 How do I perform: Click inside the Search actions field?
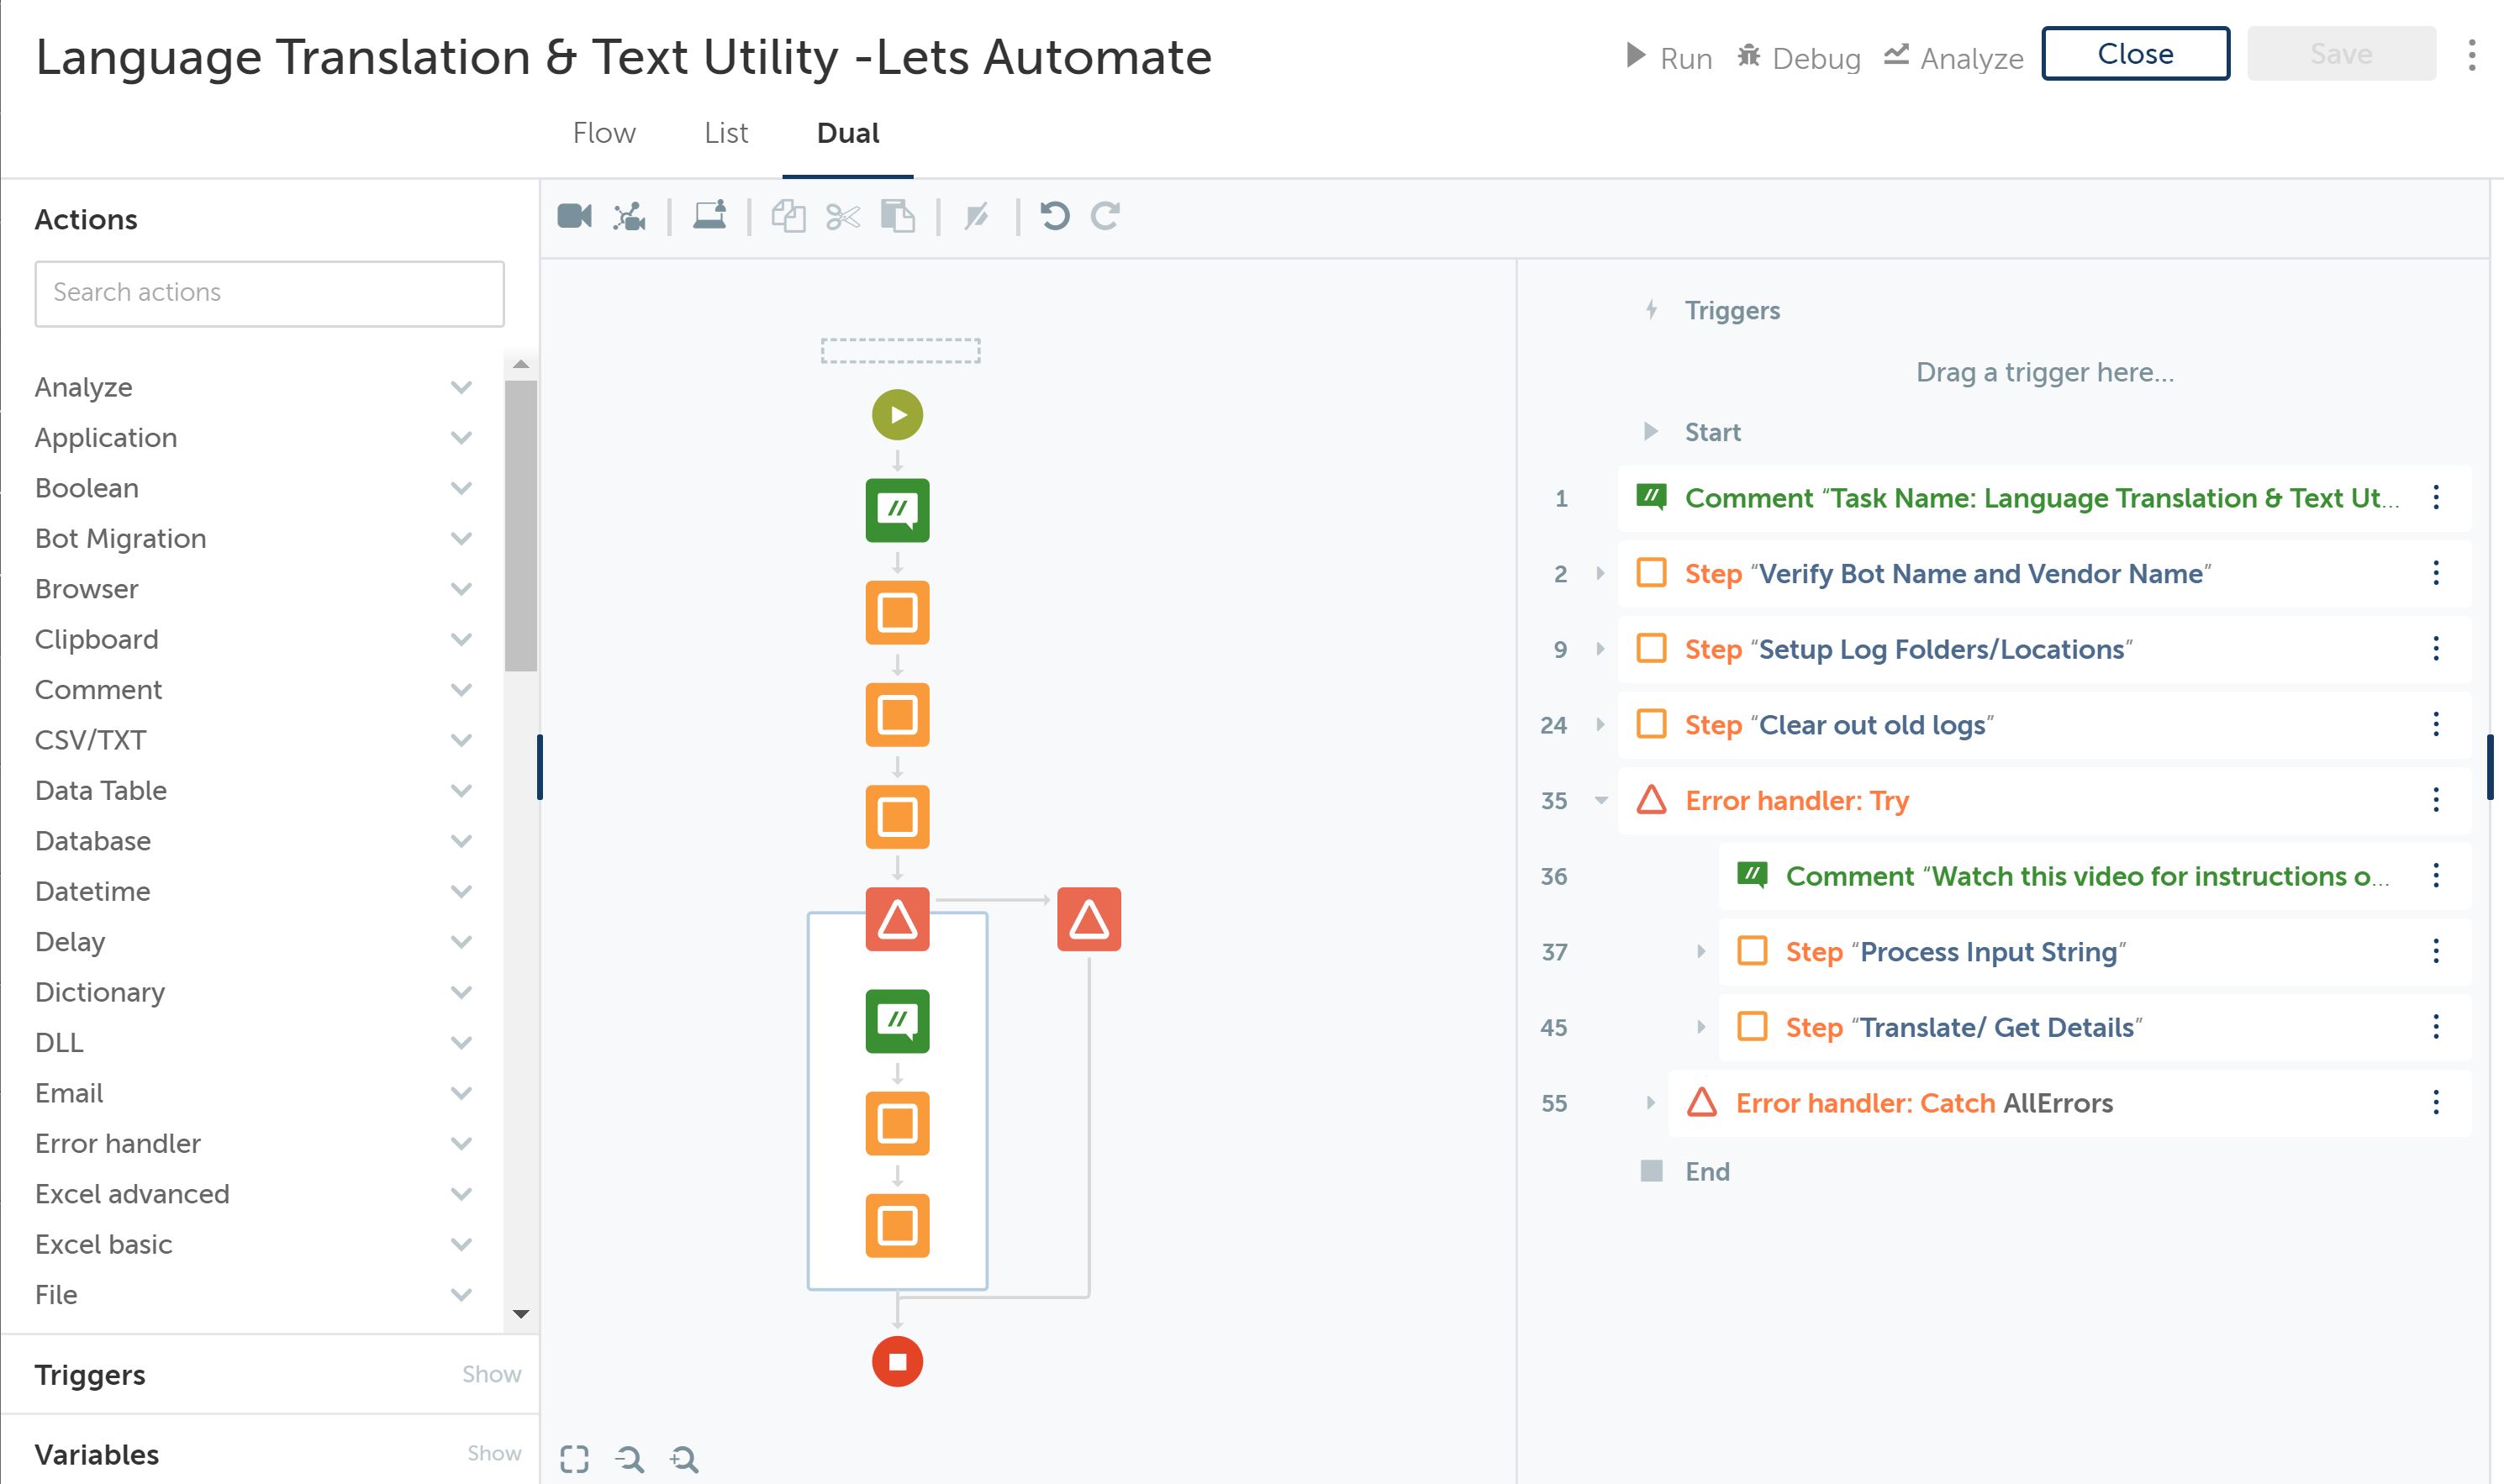point(269,293)
